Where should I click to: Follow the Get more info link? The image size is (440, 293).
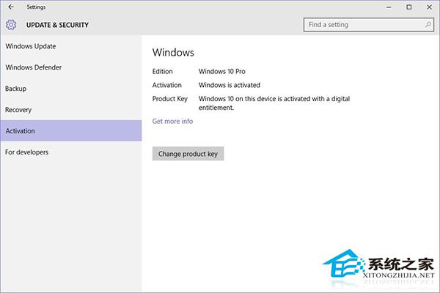tap(172, 121)
